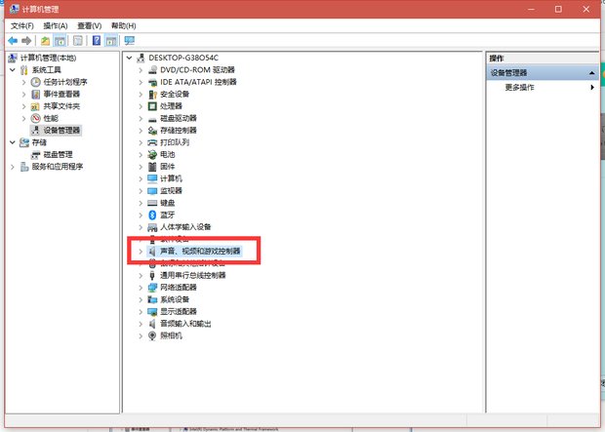Expand the 服务和应用程序 node
Viewport: 605px width, 432px height.
pyautogui.click(x=13, y=167)
